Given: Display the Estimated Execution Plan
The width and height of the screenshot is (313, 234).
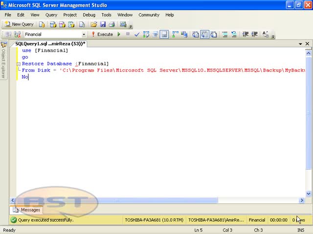Looking at the screenshot, I should [x=146, y=35].
